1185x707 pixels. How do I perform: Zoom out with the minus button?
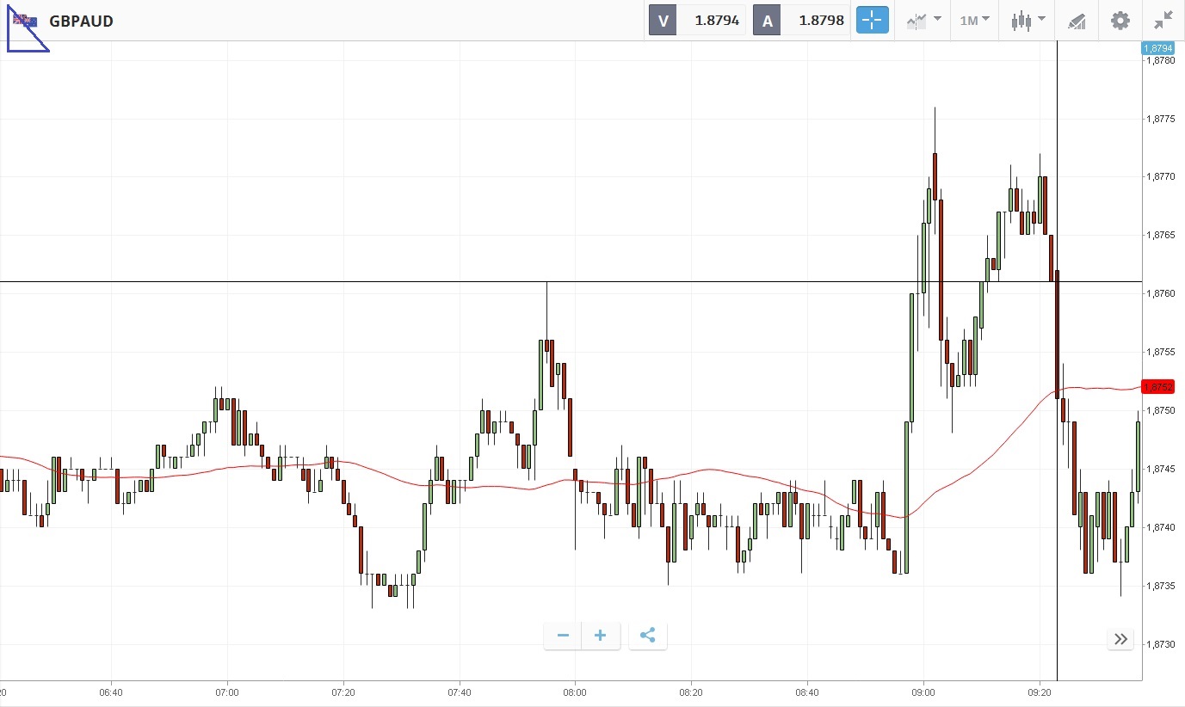tap(563, 636)
